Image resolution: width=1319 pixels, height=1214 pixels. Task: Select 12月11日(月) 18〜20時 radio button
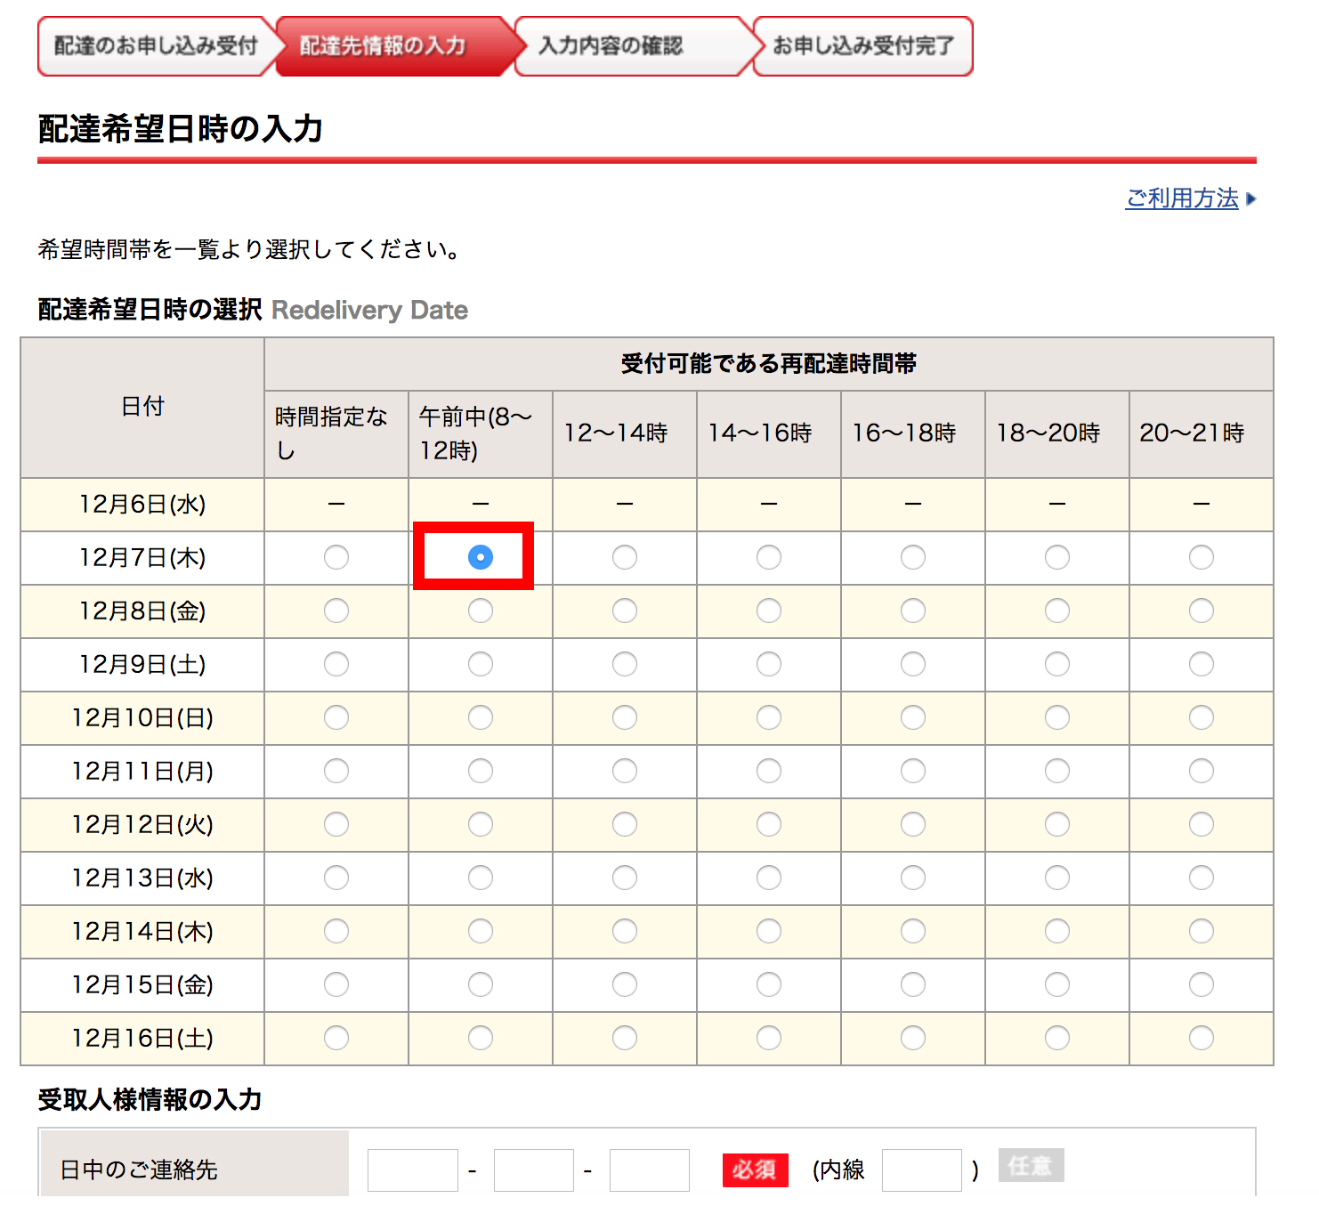pos(1057,771)
